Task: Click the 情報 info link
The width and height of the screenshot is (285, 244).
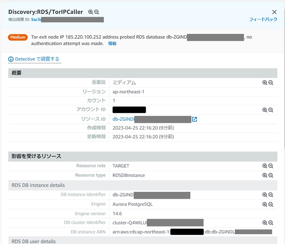Action: coord(112,44)
